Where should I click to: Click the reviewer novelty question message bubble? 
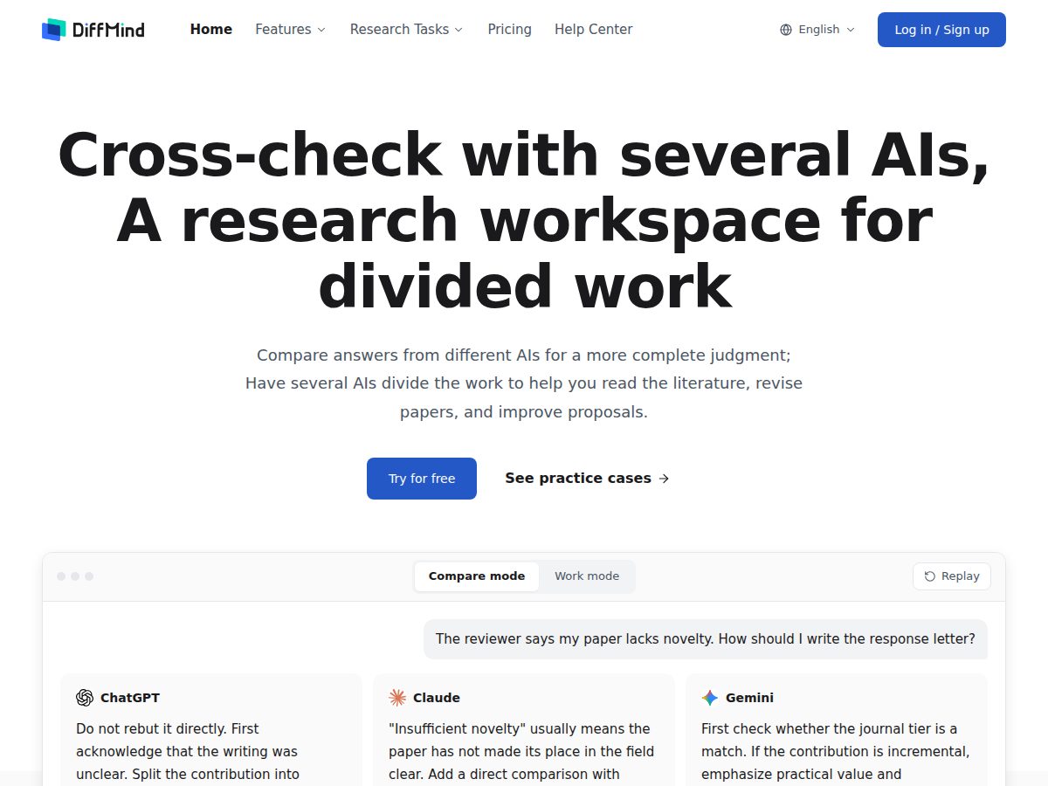(x=706, y=639)
